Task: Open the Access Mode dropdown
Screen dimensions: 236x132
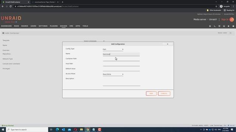Action: pyautogui.click(x=113, y=74)
